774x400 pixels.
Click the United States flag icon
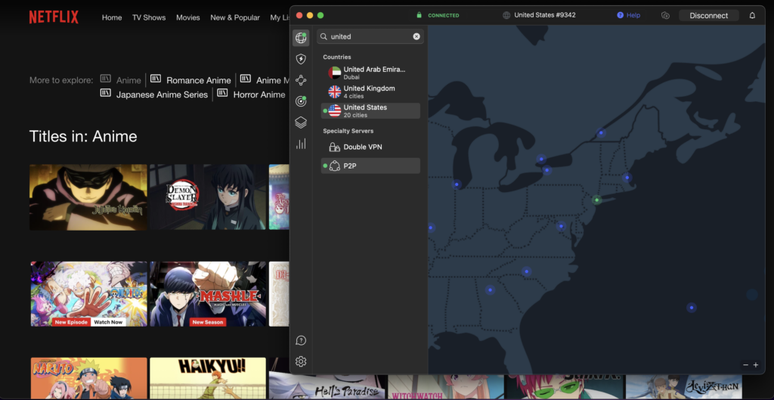335,110
